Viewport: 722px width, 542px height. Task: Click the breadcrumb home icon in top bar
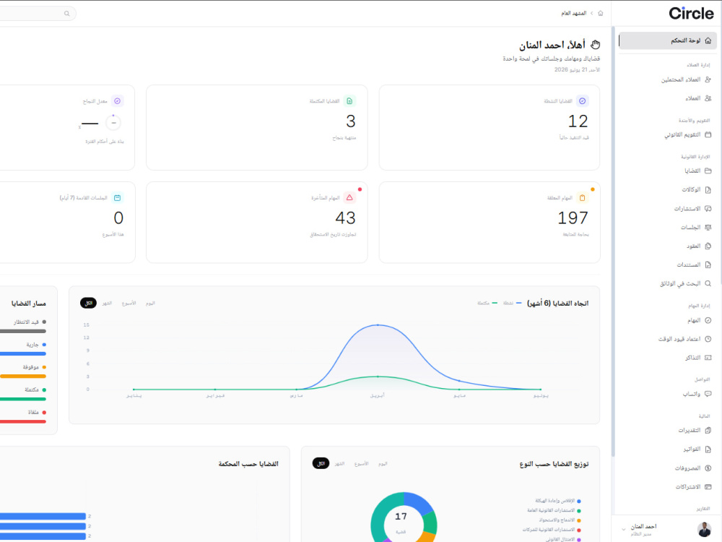[x=601, y=13]
